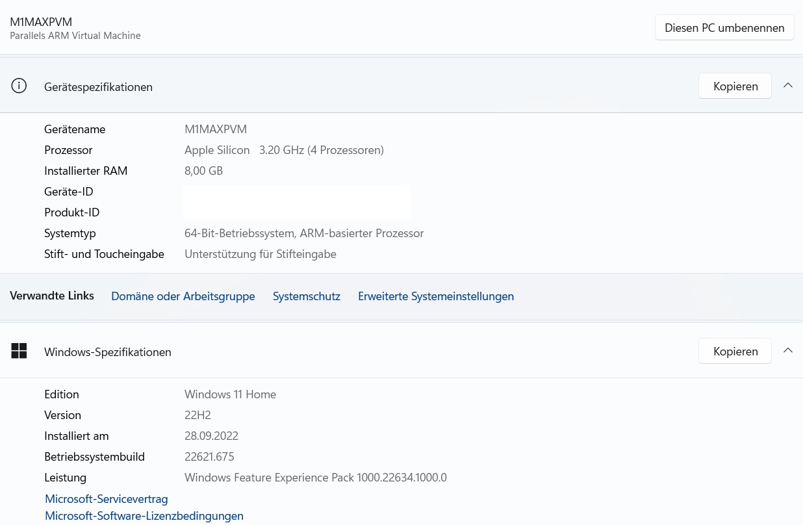This screenshot has height=525, width=803.
Task: Copy the Gerätespezifikationen with Kopieren
Action: coord(735,86)
